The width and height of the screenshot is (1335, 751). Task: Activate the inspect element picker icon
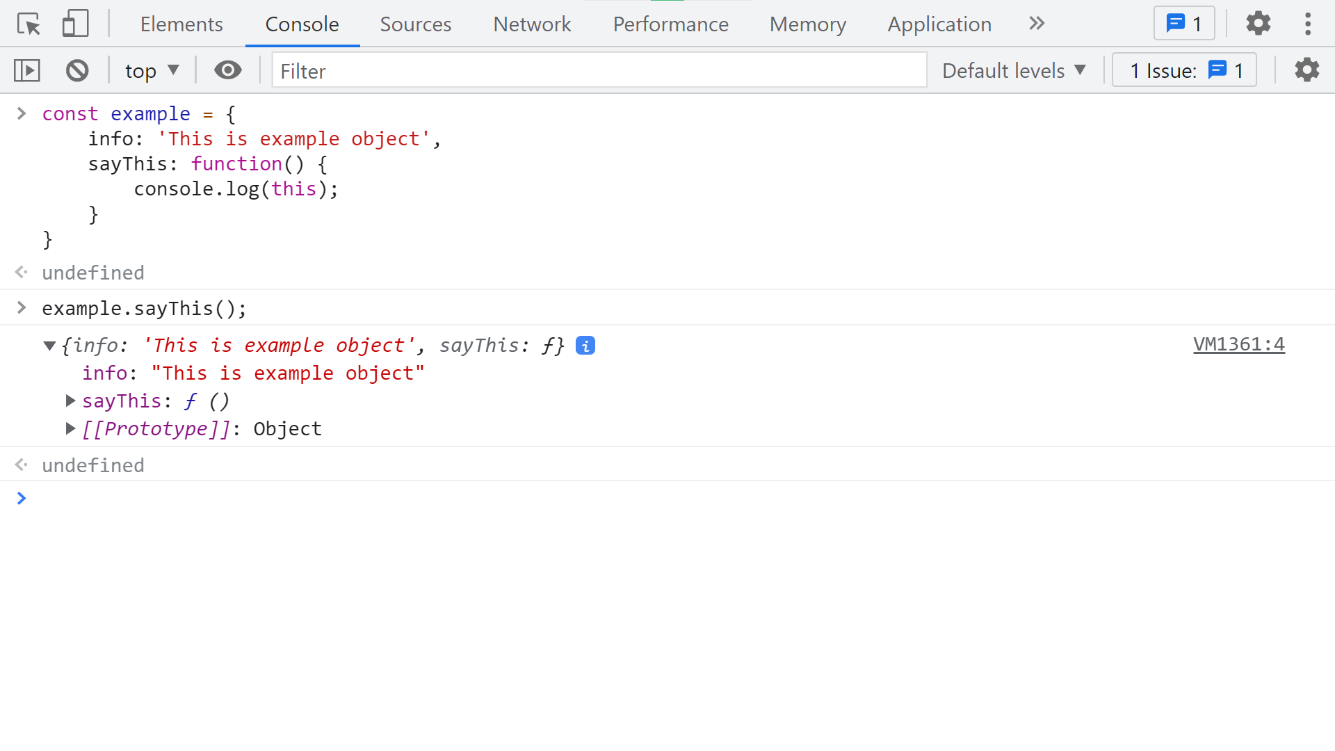[29, 24]
